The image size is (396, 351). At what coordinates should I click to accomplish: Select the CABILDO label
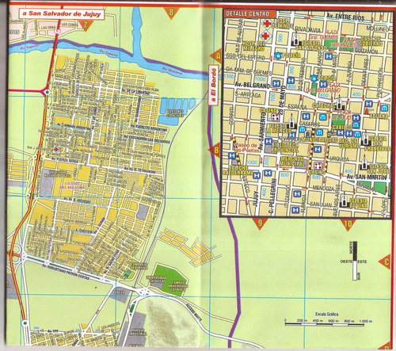tap(342, 128)
